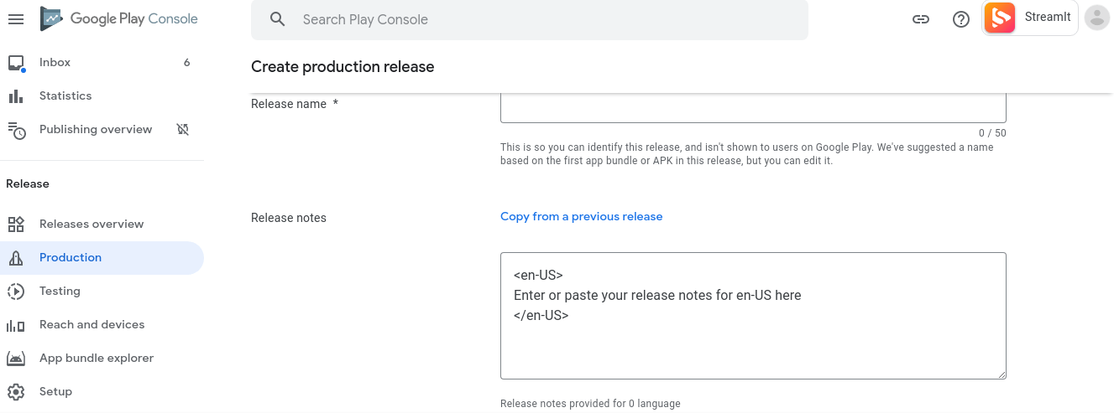Image resolution: width=1114 pixels, height=413 pixels.
Task: Select Production in sidebar
Action: coord(71,257)
